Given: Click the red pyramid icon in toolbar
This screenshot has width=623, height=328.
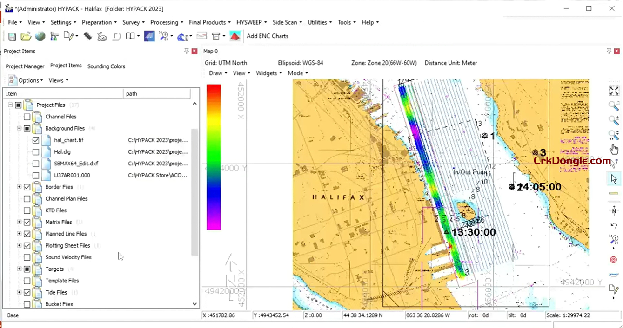Looking at the screenshot, I should coord(235,36).
